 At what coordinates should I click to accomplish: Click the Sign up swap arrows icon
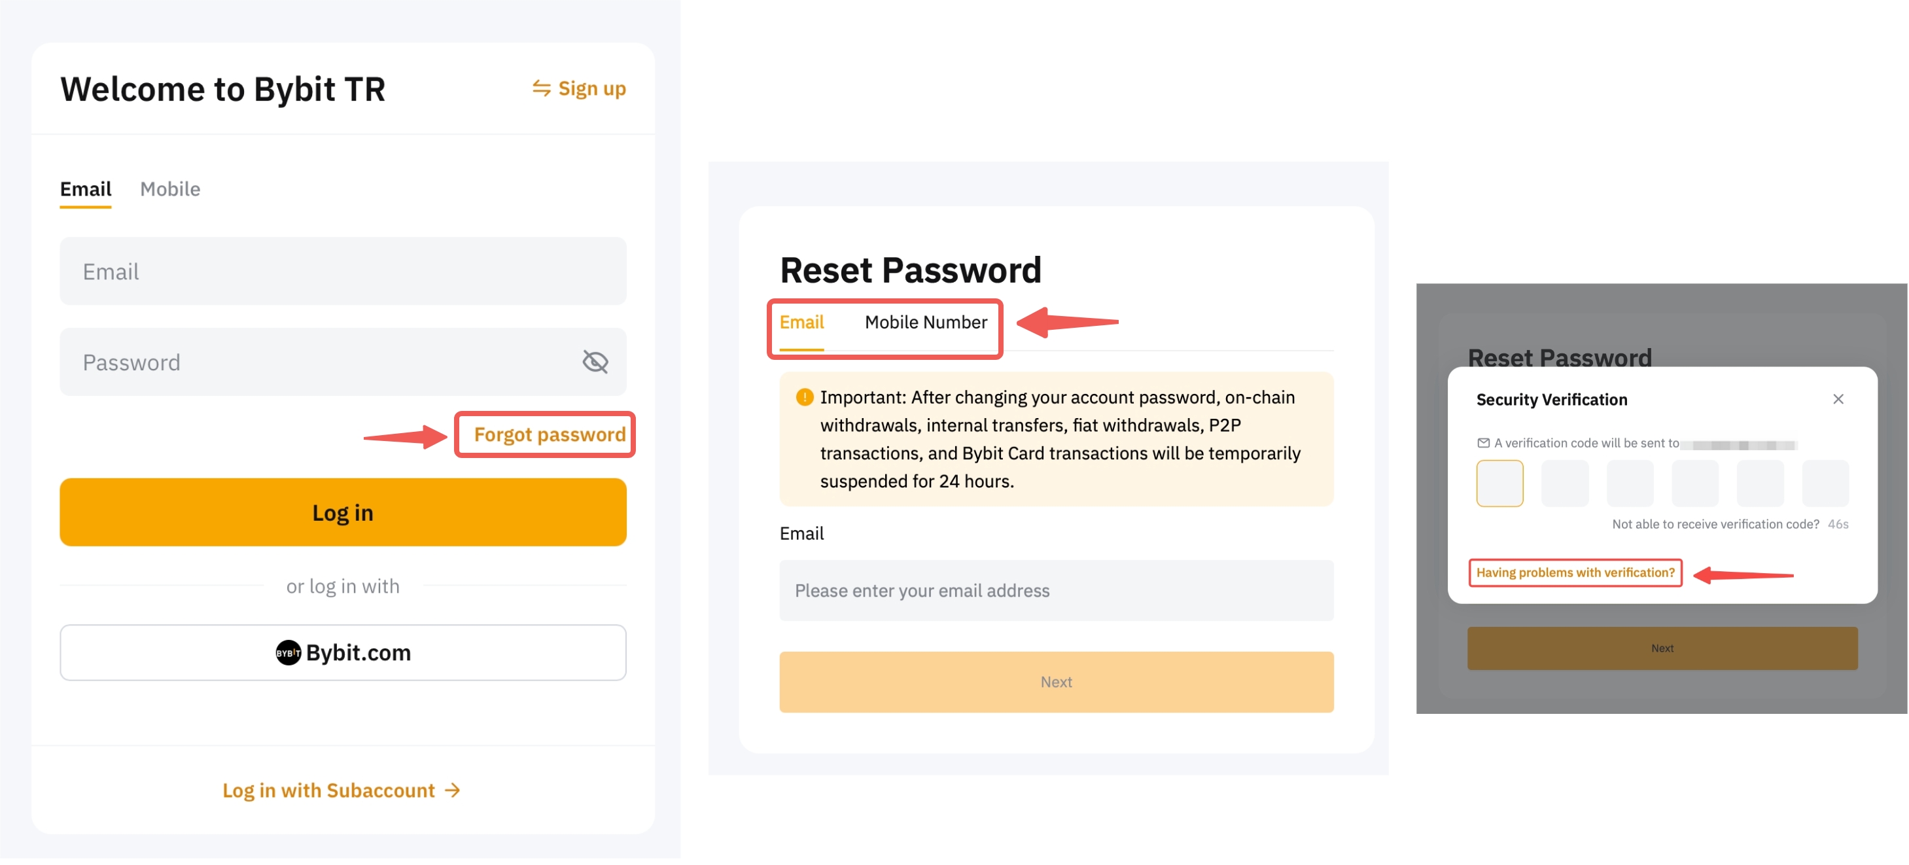[542, 89]
